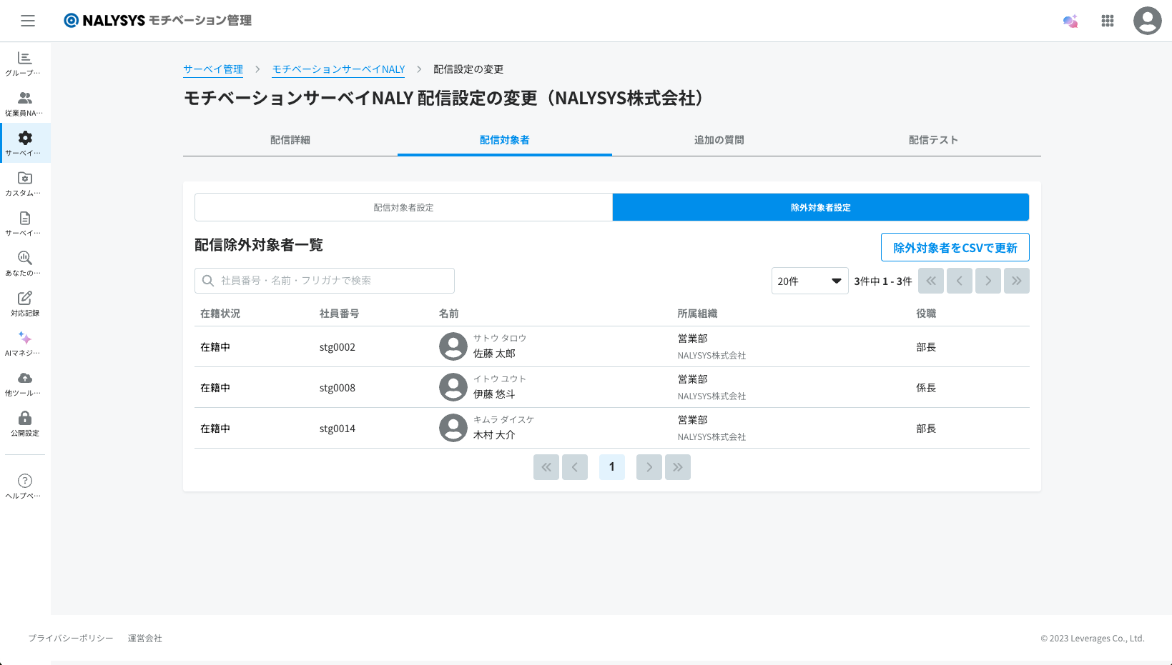Click 所属組織 column header
The image size is (1172, 665).
coord(698,314)
